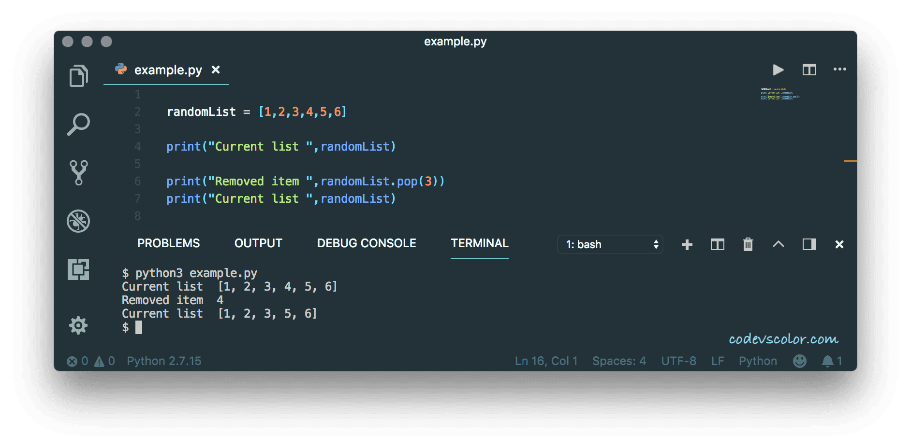Viewport: 911px width, 448px height.
Task: Select the Python 2.7.15 interpreter
Action: [x=164, y=361]
